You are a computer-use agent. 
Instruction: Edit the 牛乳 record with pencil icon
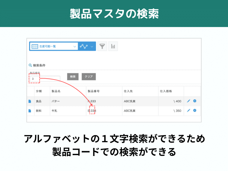188,110
